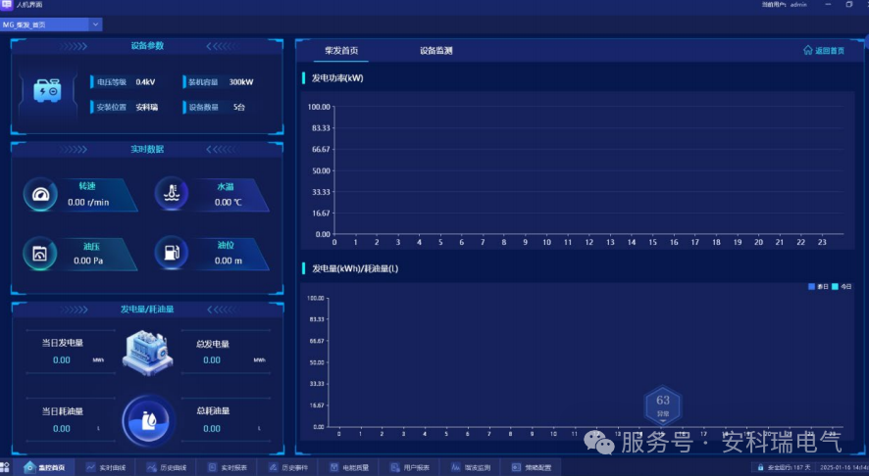Click the 转速 value 0.00 r/min
This screenshot has height=476, width=869.
click(x=88, y=202)
